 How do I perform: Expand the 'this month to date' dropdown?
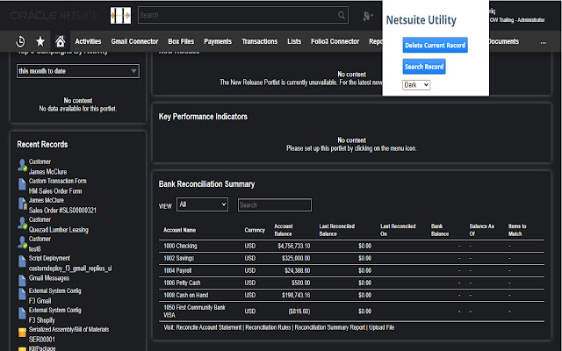[77, 71]
